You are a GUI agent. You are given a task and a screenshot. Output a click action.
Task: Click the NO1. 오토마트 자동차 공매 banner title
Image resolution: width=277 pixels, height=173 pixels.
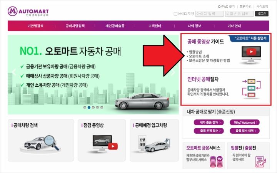tap(70, 51)
